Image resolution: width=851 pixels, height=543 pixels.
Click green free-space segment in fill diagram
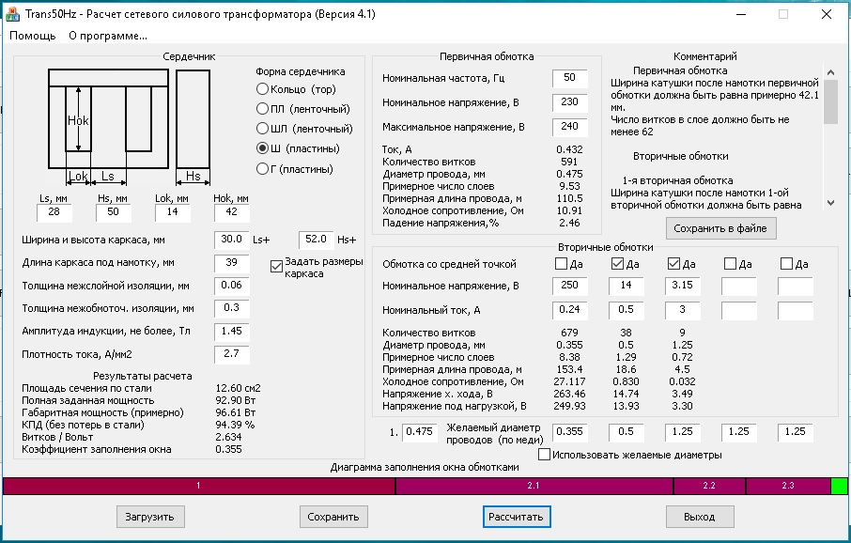coord(839,486)
